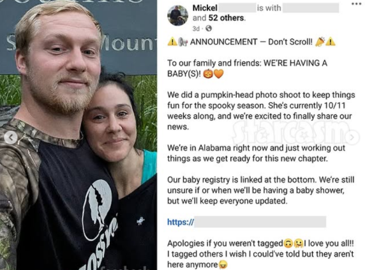Open the couple selfie photo
Screen dimensions: 365x270
[78, 135]
